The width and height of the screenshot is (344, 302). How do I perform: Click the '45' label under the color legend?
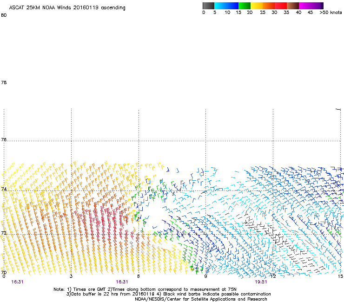point(310,13)
